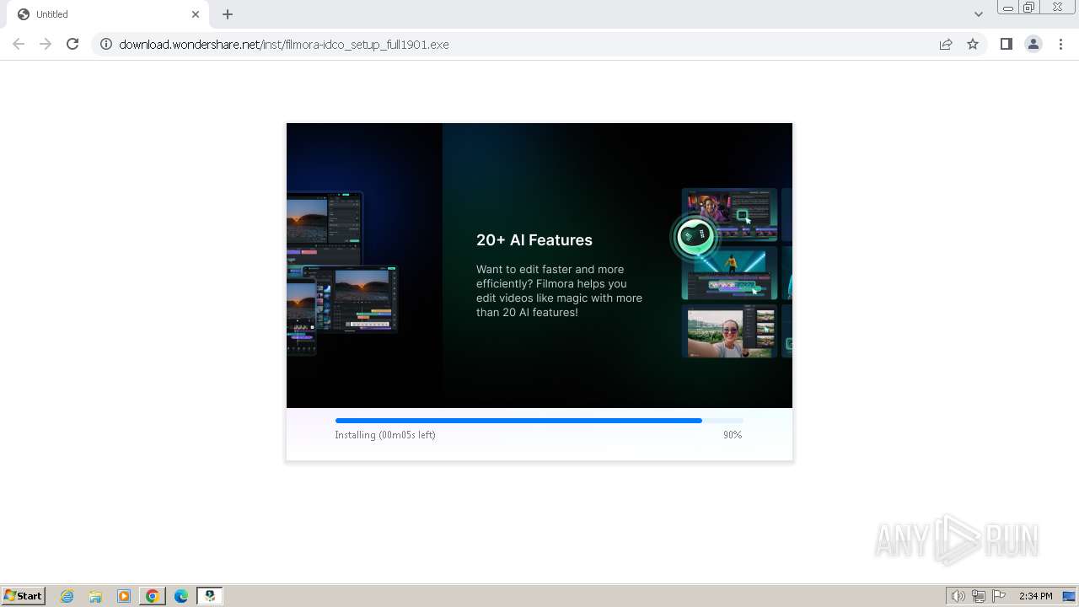Open the volume control in system tray

[x=958, y=596]
